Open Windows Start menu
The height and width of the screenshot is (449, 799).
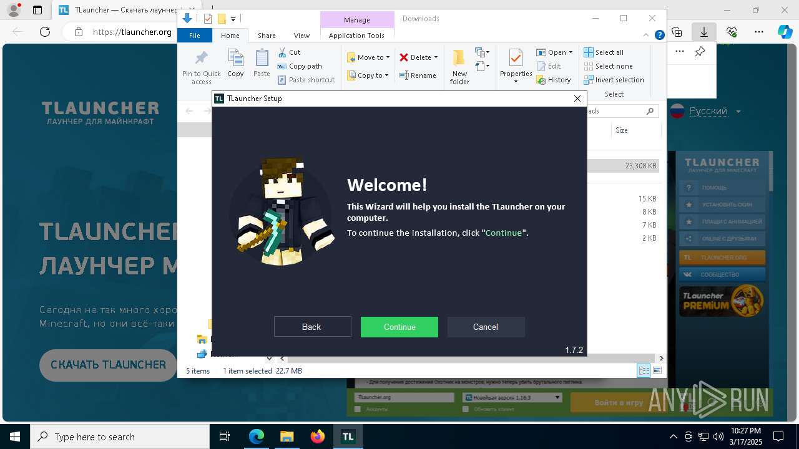[x=15, y=437]
